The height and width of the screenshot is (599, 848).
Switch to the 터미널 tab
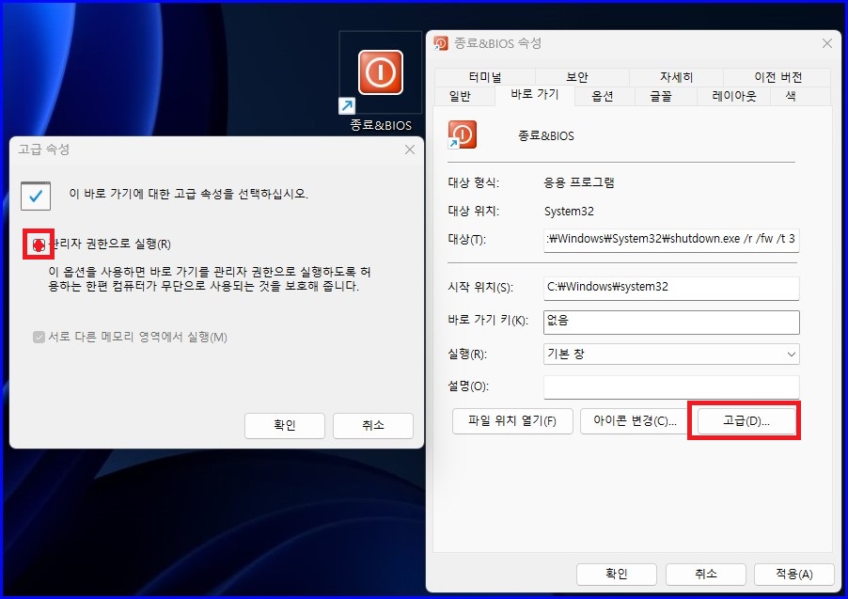[x=485, y=77]
